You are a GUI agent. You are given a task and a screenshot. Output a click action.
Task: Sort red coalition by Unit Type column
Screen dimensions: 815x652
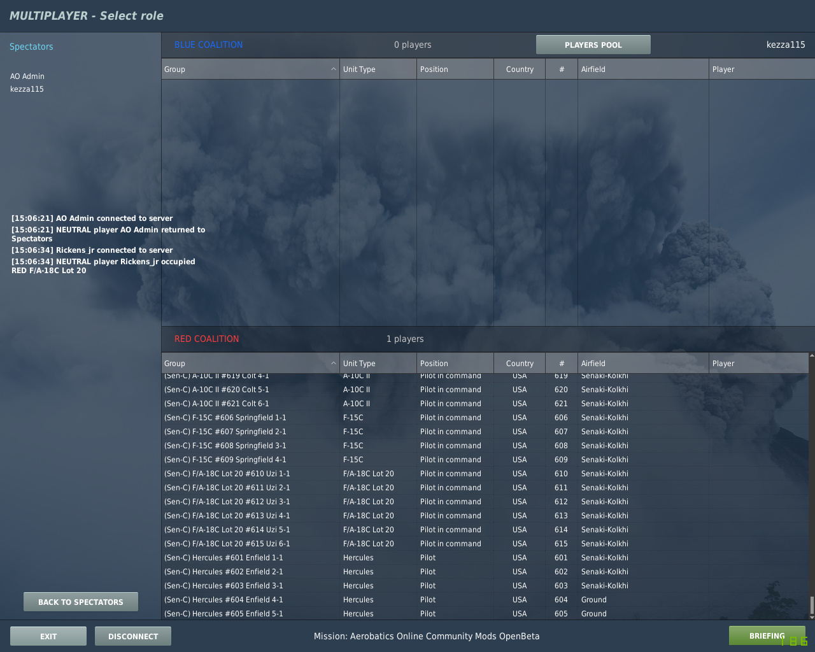click(378, 363)
